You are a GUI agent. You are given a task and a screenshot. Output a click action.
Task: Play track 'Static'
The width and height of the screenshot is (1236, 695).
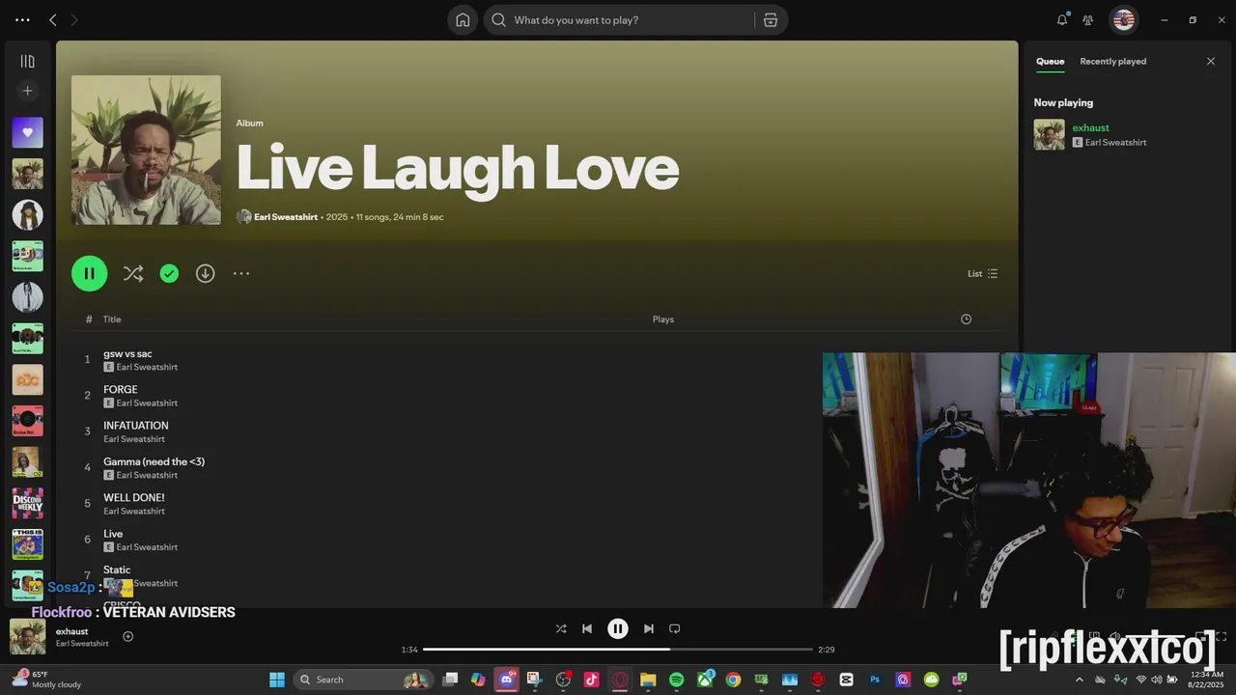click(117, 570)
